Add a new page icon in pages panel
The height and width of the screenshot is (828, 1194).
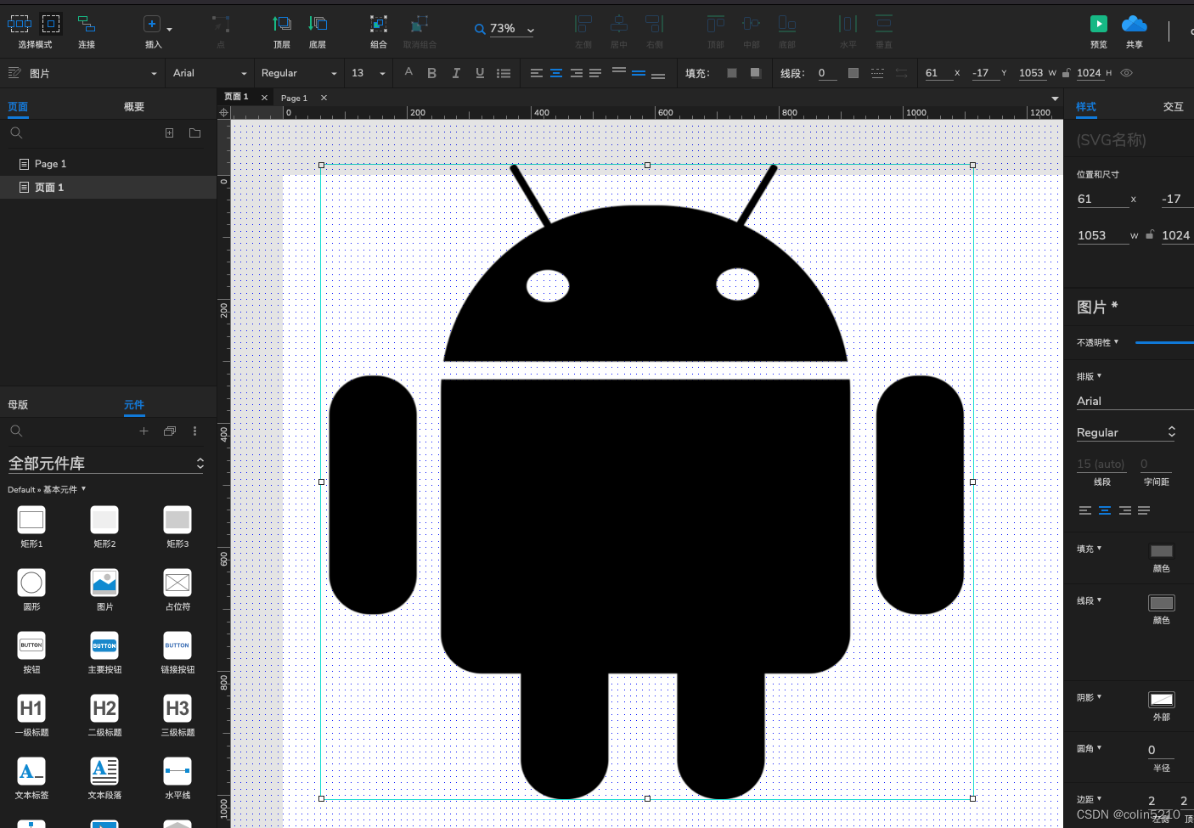(169, 132)
